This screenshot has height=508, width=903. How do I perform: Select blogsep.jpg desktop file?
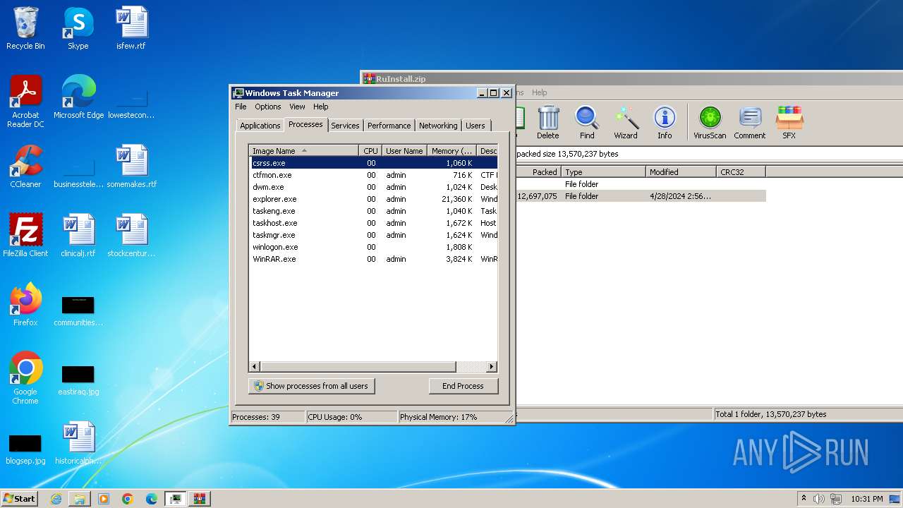point(25,449)
